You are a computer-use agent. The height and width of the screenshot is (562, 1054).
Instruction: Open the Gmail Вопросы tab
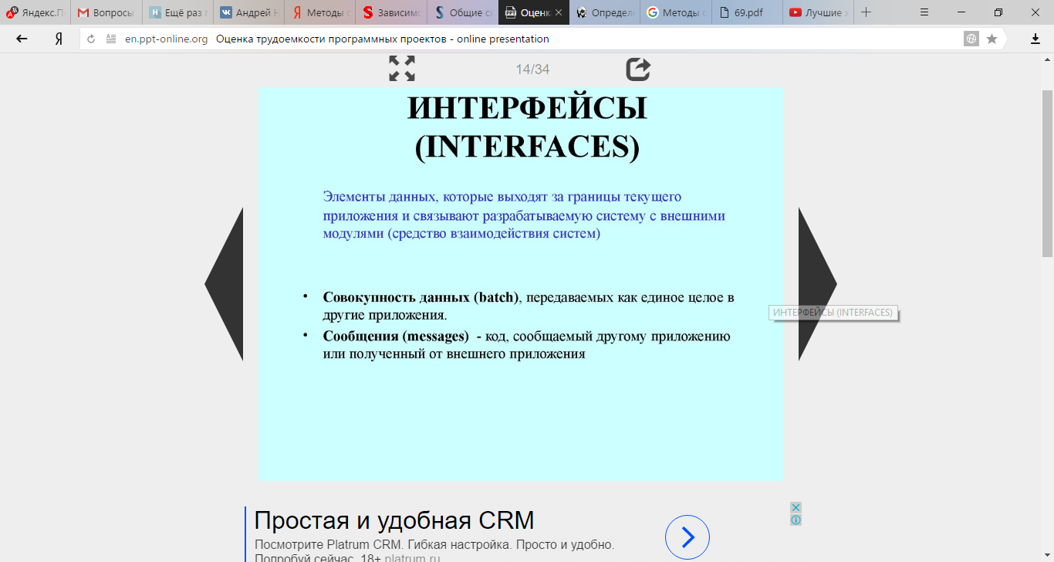[x=106, y=12]
